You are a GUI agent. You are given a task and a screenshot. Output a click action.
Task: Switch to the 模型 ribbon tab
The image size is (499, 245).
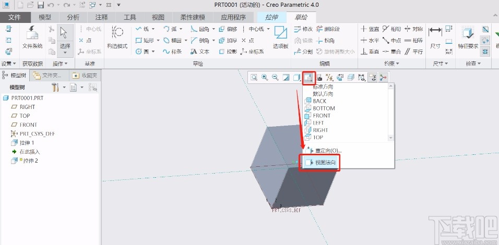pyautogui.click(x=45, y=18)
